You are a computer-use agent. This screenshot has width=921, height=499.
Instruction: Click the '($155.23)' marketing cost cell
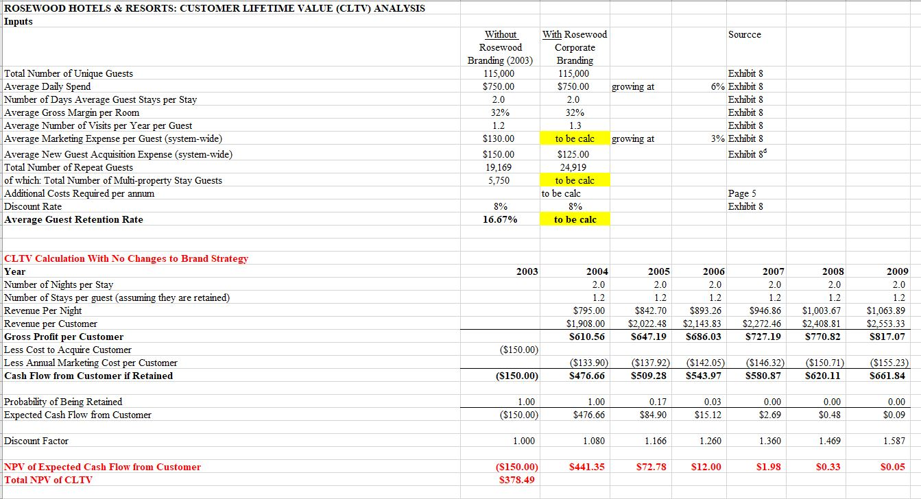pyautogui.click(x=888, y=363)
